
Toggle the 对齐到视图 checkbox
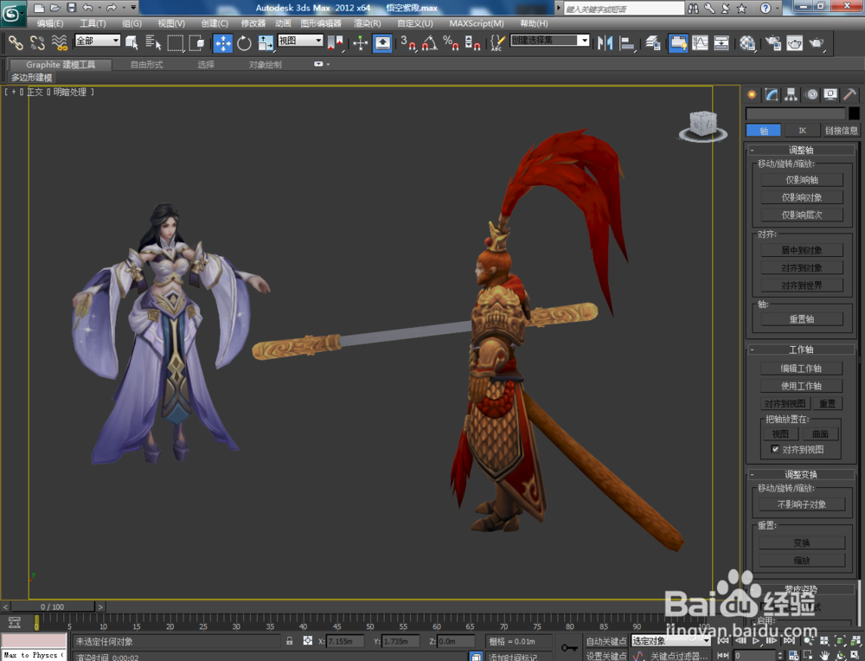[775, 448]
